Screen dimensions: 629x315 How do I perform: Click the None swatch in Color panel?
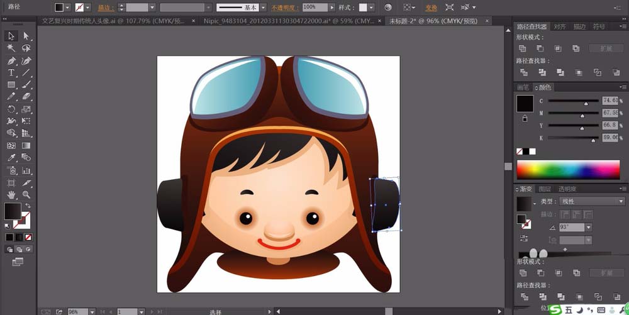pos(520,152)
